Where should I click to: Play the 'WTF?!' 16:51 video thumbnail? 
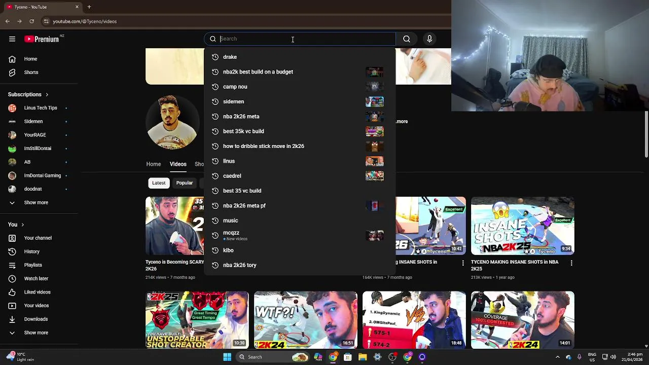coord(306,320)
